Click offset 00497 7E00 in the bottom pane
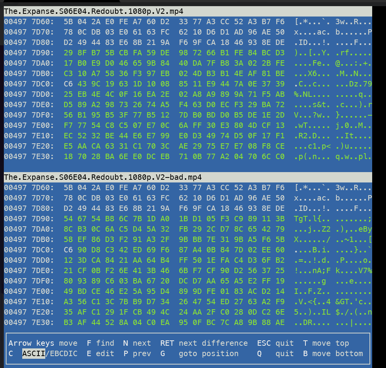 [29, 291]
